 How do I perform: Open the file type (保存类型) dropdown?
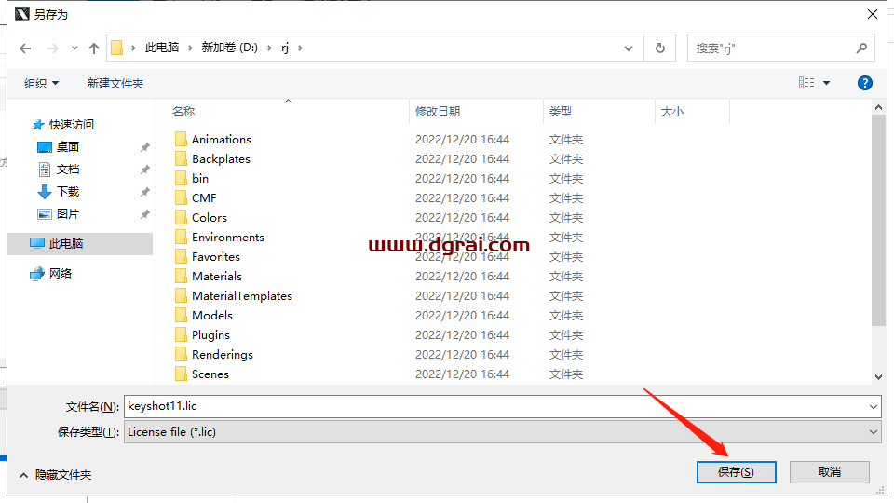[x=873, y=431]
